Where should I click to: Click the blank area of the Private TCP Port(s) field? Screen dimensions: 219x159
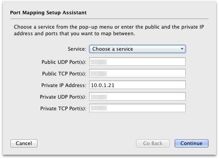[146, 108]
